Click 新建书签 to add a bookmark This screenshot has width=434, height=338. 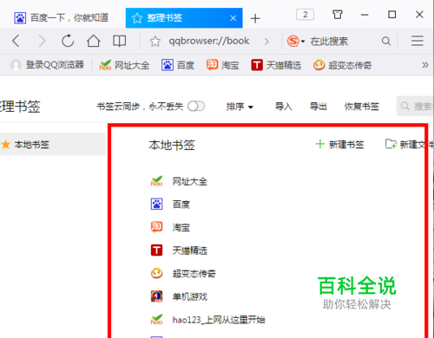pyautogui.click(x=339, y=144)
